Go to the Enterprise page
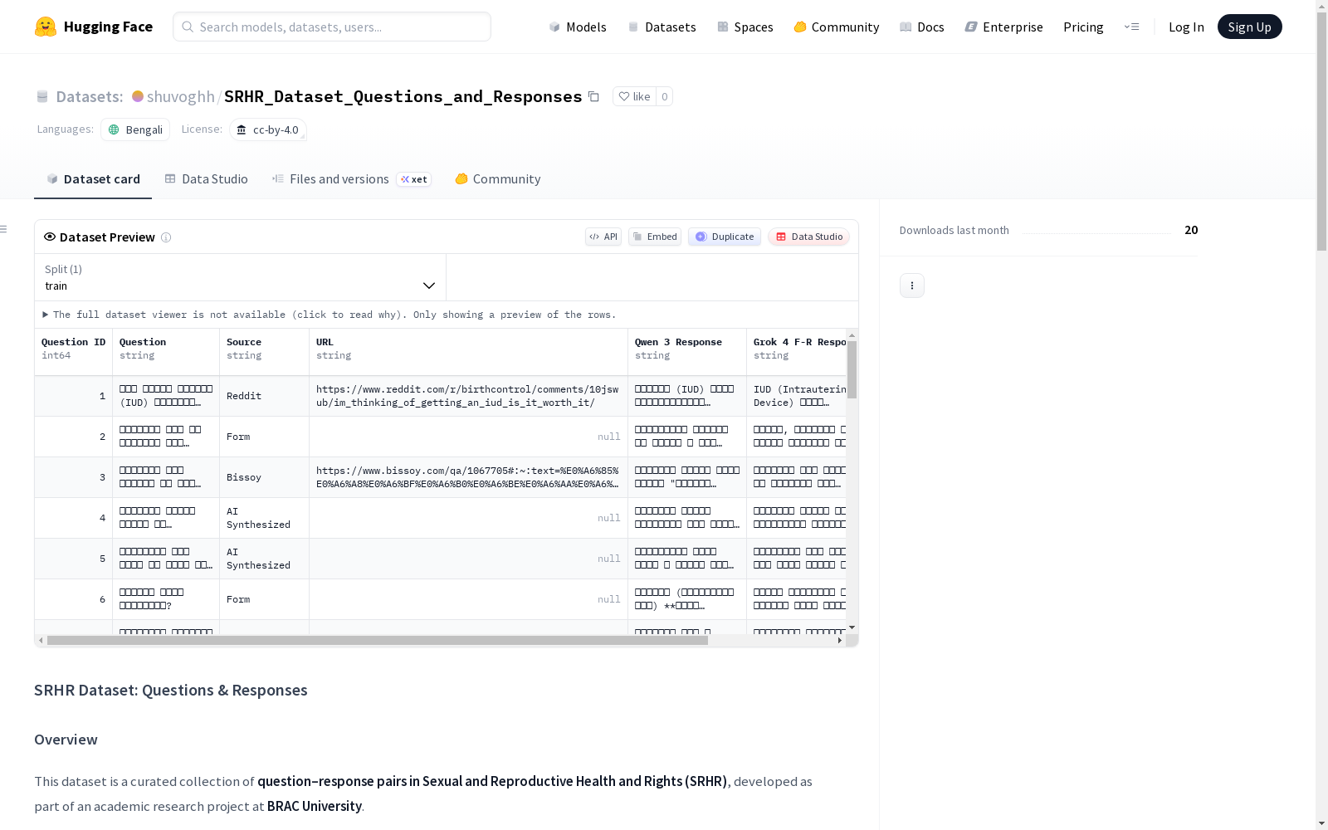 point(1004,27)
